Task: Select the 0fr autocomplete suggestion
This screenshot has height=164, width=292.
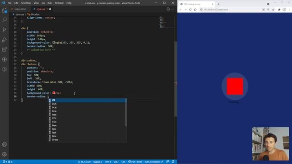Action: pos(87,118)
